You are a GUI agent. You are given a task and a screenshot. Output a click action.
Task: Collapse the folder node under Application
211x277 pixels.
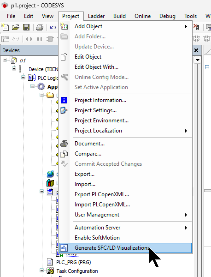(41, 95)
